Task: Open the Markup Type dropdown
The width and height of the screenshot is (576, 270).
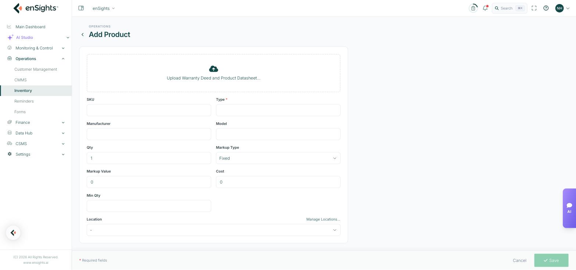Action: click(278, 158)
